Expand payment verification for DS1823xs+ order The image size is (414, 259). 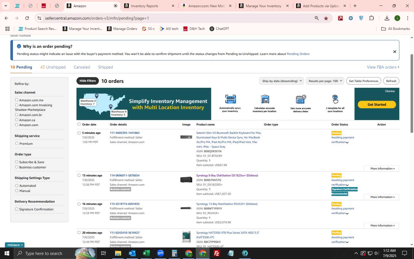347,185
